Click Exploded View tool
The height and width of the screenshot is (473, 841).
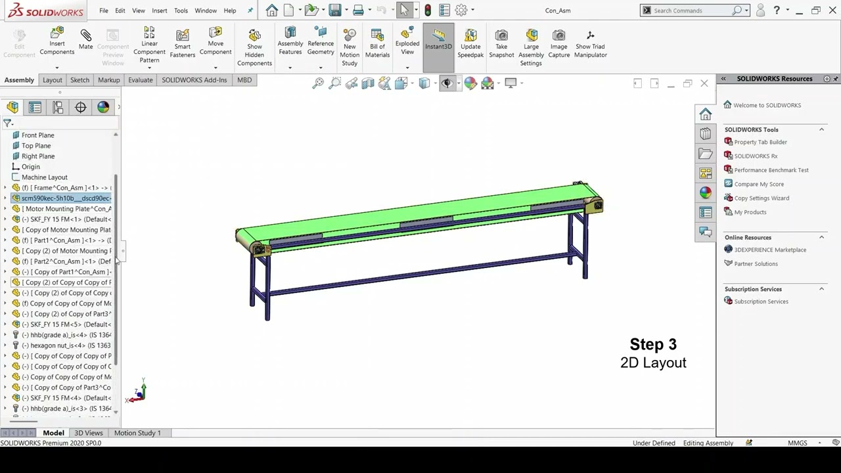click(x=407, y=41)
